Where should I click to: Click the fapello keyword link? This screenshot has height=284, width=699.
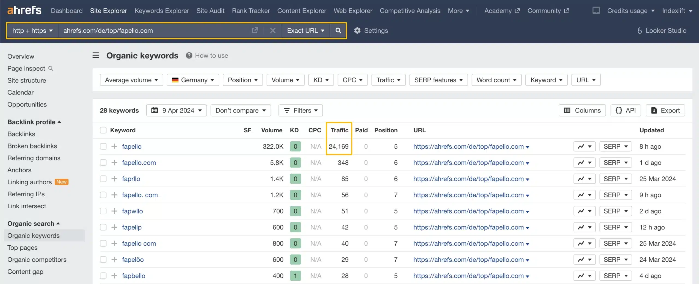[132, 146]
